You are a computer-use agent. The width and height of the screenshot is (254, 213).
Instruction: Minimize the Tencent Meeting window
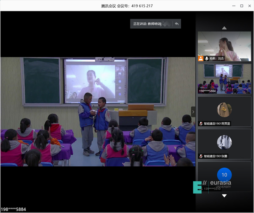(232, 6)
